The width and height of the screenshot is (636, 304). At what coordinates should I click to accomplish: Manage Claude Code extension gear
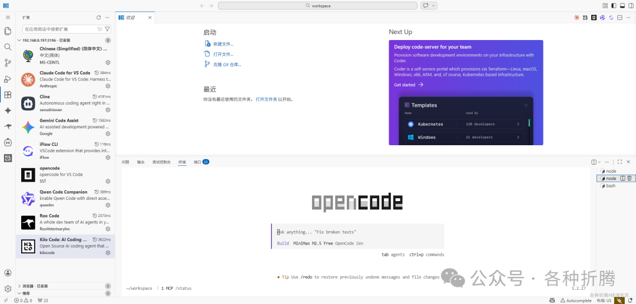click(x=108, y=86)
